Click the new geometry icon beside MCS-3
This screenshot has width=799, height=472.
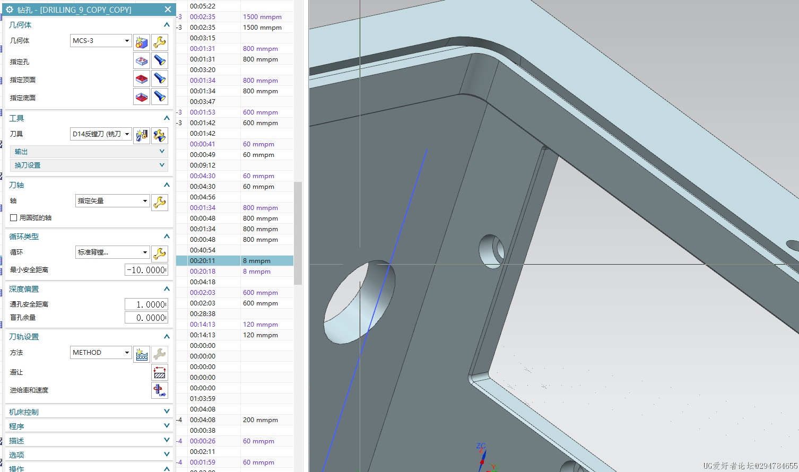(x=142, y=42)
